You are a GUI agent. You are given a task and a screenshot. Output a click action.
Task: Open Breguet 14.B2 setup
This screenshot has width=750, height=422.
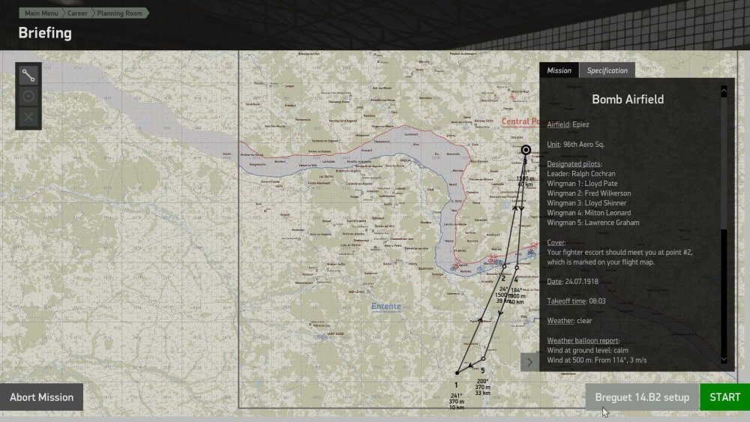coord(642,397)
